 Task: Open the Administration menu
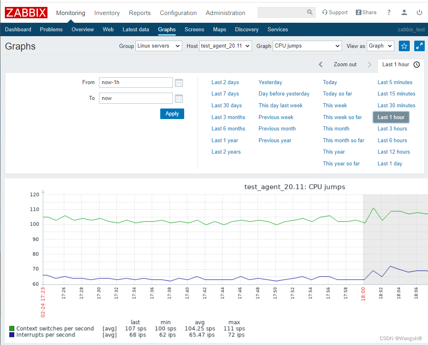[226, 13]
